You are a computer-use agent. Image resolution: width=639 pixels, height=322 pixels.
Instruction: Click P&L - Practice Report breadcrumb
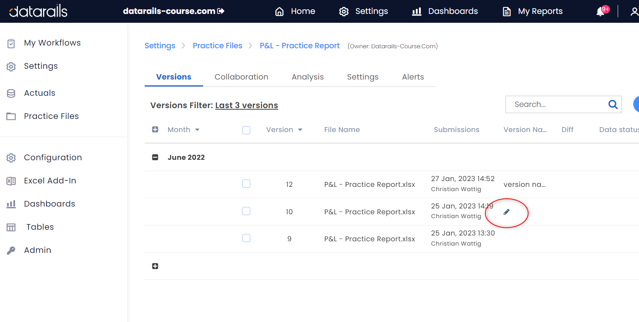tap(299, 46)
